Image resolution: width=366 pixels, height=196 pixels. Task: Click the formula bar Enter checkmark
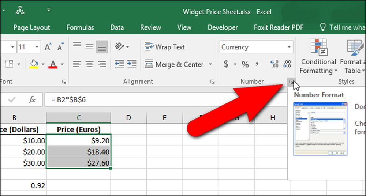(x=12, y=100)
